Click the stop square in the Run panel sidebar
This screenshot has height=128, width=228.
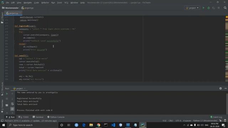pyautogui.click(x=7, y=99)
